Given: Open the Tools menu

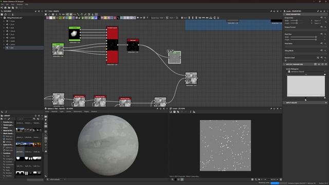Looking at the screenshot, I should 13,4.
